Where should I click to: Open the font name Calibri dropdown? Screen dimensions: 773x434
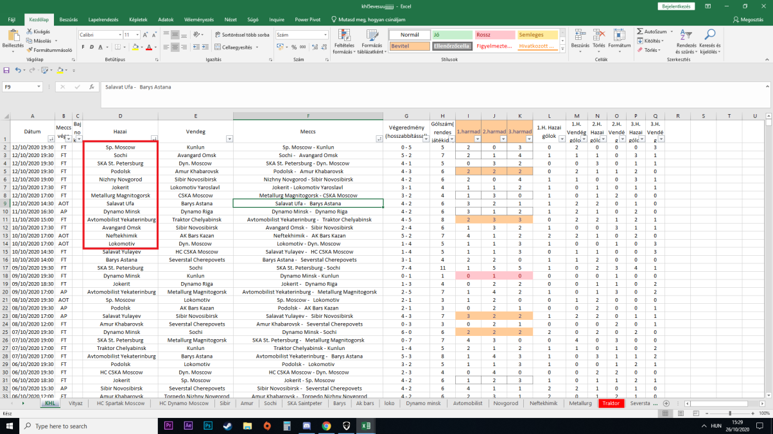120,35
